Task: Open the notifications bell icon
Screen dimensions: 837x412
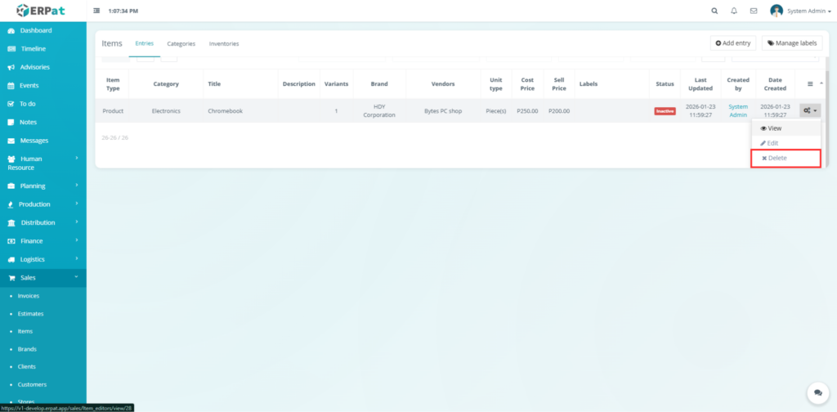Action: tap(734, 11)
